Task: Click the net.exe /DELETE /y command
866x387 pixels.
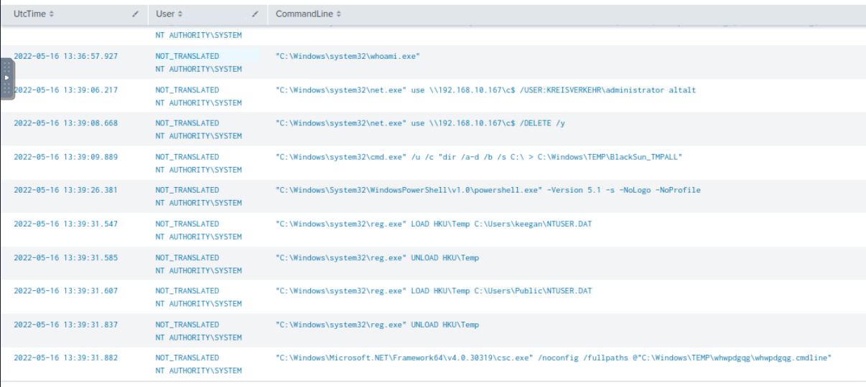Action: tap(420, 123)
